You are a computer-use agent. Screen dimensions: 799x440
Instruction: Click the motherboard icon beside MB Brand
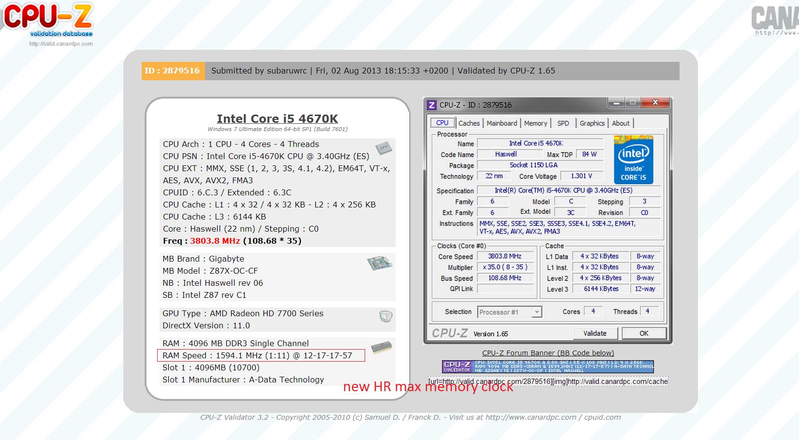coord(380,263)
